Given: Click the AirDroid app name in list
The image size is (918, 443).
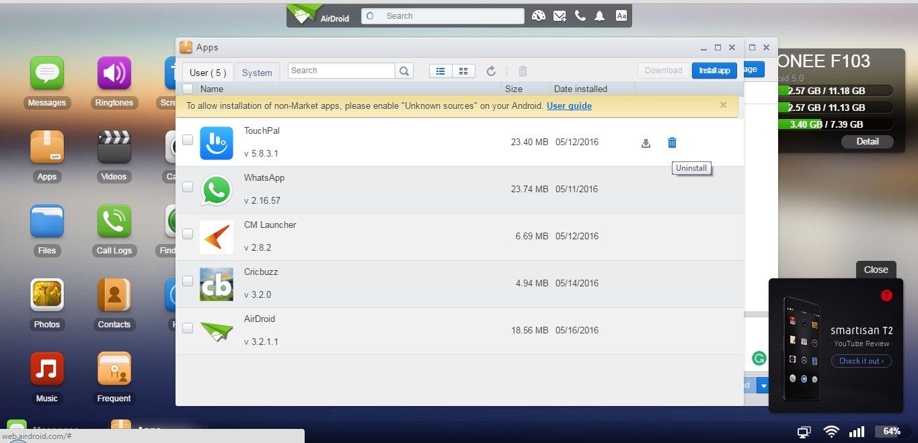Looking at the screenshot, I should [x=260, y=319].
